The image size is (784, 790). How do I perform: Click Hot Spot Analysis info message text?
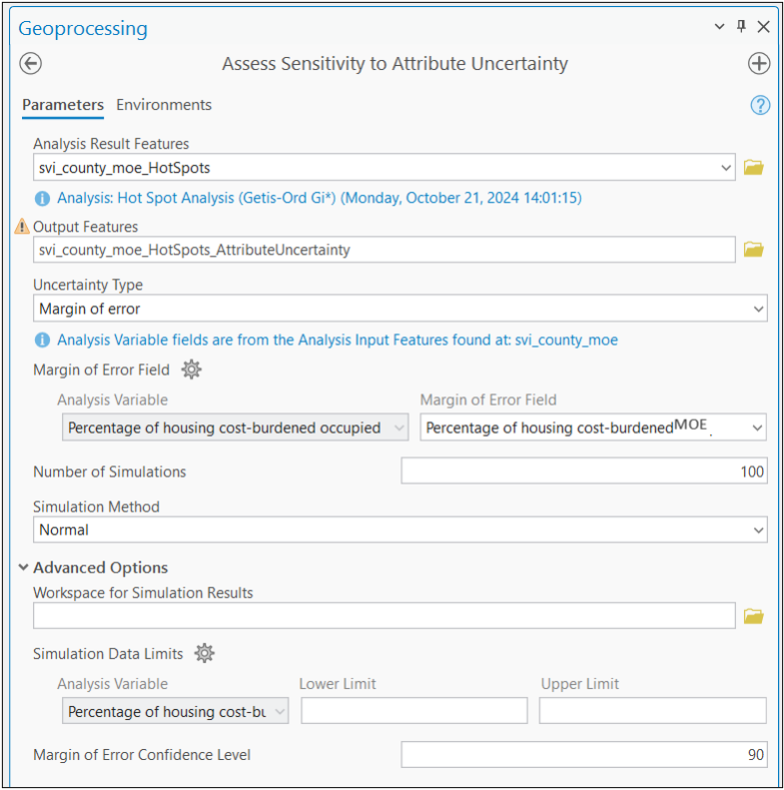pyautogui.click(x=320, y=198)
